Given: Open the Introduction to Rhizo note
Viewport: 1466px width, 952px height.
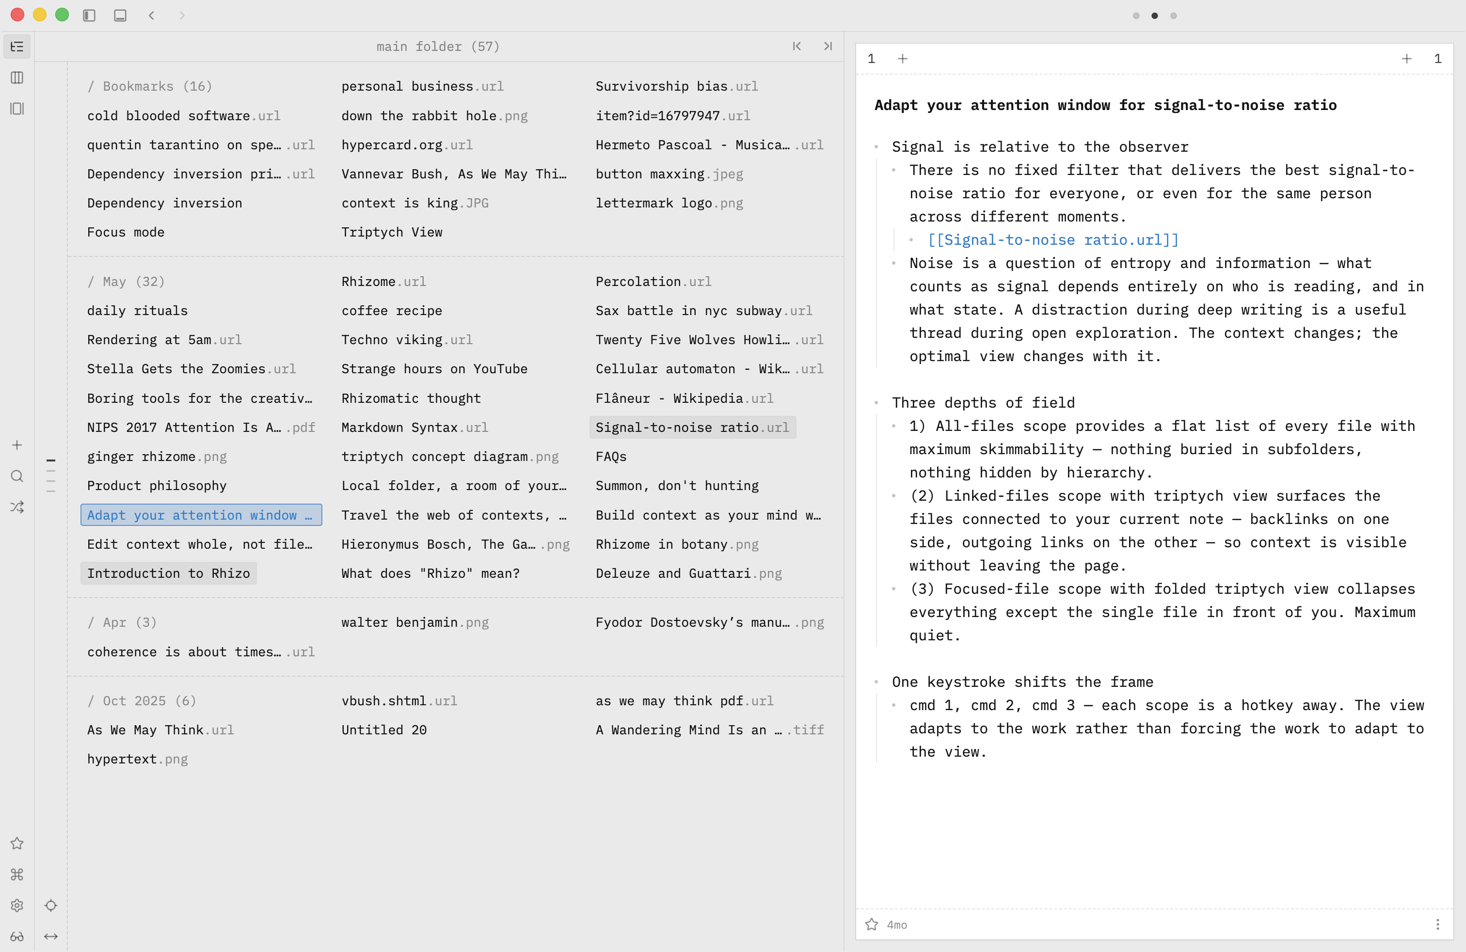Looking at the screenshot, I should [x=168, y=573].
